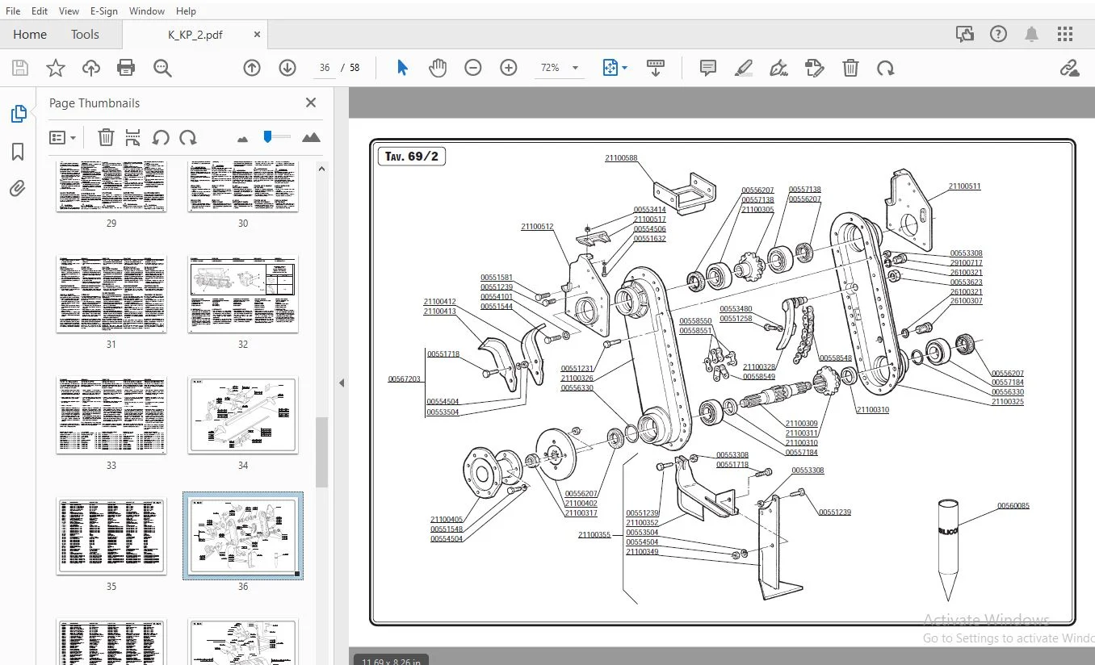Screen dimensions: 1095x665
Task: Open the apps grid menu
Action: point(1065,34)
